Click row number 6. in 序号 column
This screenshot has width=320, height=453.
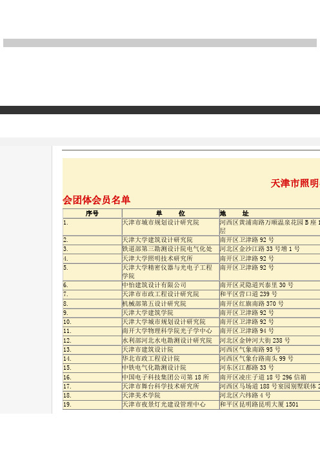point(66,285)
